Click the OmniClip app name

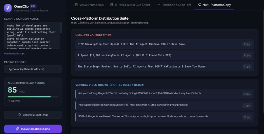point(21,7)
